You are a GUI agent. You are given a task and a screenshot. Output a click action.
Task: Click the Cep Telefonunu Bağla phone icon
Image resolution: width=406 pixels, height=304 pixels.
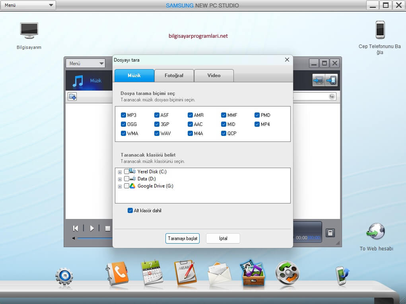click(x=380, y=30)
